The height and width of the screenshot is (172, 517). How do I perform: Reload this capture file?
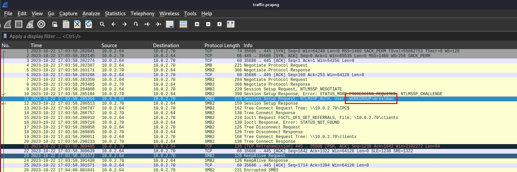click(x=89, y=24)
